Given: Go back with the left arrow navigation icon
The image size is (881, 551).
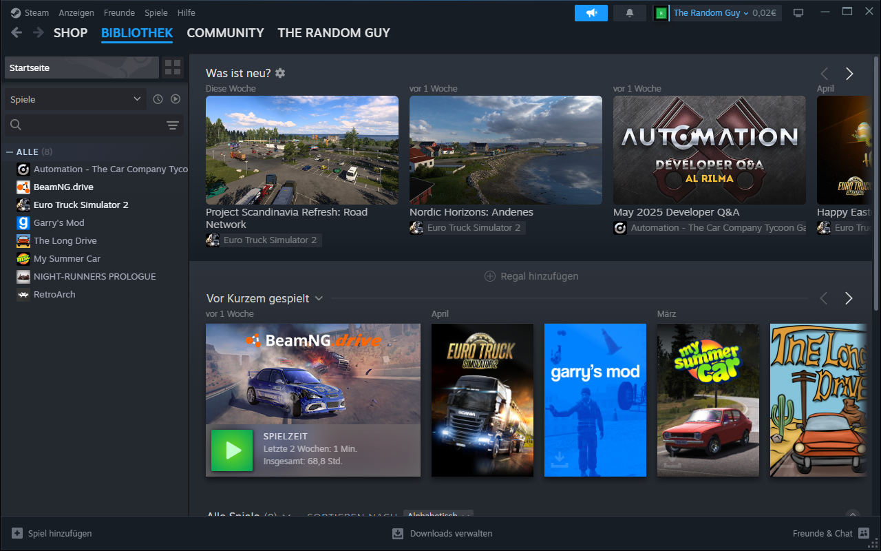Looking at the screenshot, I should (17, 32).
